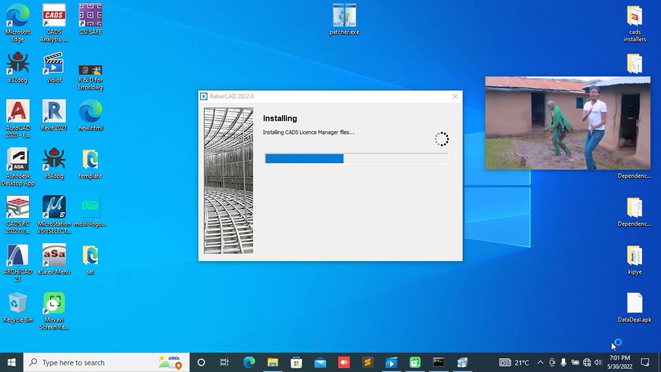Image resolution: width=661 pixels, height=372 pixels.
Task: Open Sublime Text from taskbar
Action: pyautogui.click(x=368, y=362)
